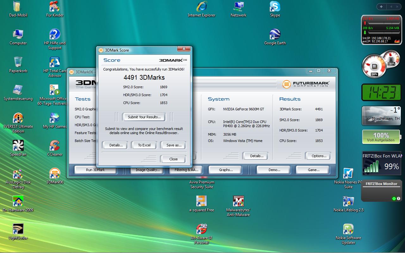405x253 pixels.
Task: Export the score with To Excel
Action: 144,145
